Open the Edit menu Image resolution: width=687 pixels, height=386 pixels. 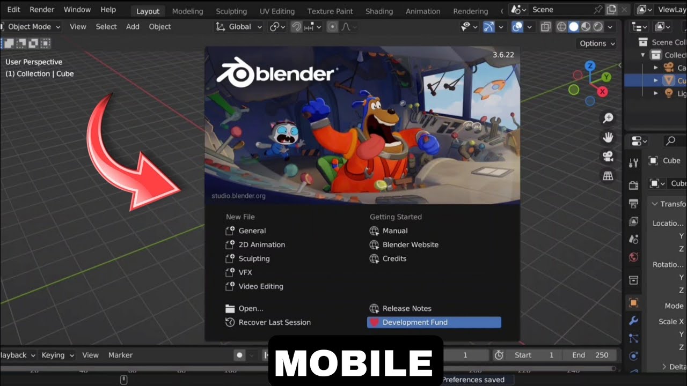[13, 10]
